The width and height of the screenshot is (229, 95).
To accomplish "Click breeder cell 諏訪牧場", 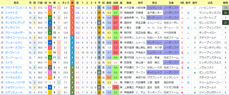I will point(171,83).
